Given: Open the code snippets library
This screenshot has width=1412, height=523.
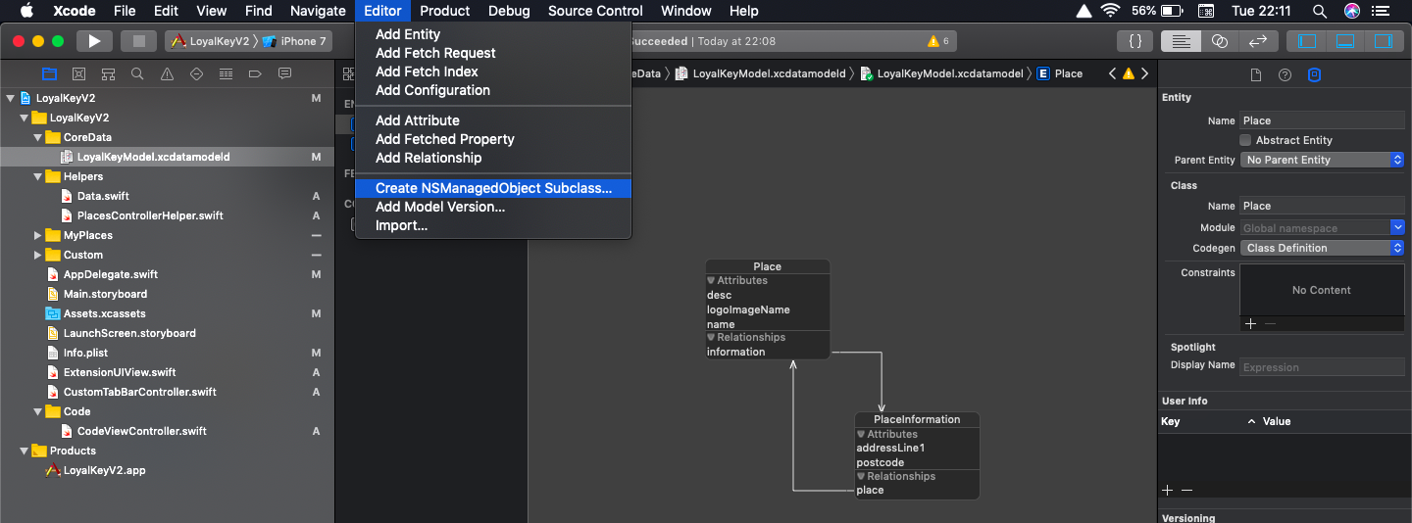Looking at the screenshot, I should click(1135, 41).
